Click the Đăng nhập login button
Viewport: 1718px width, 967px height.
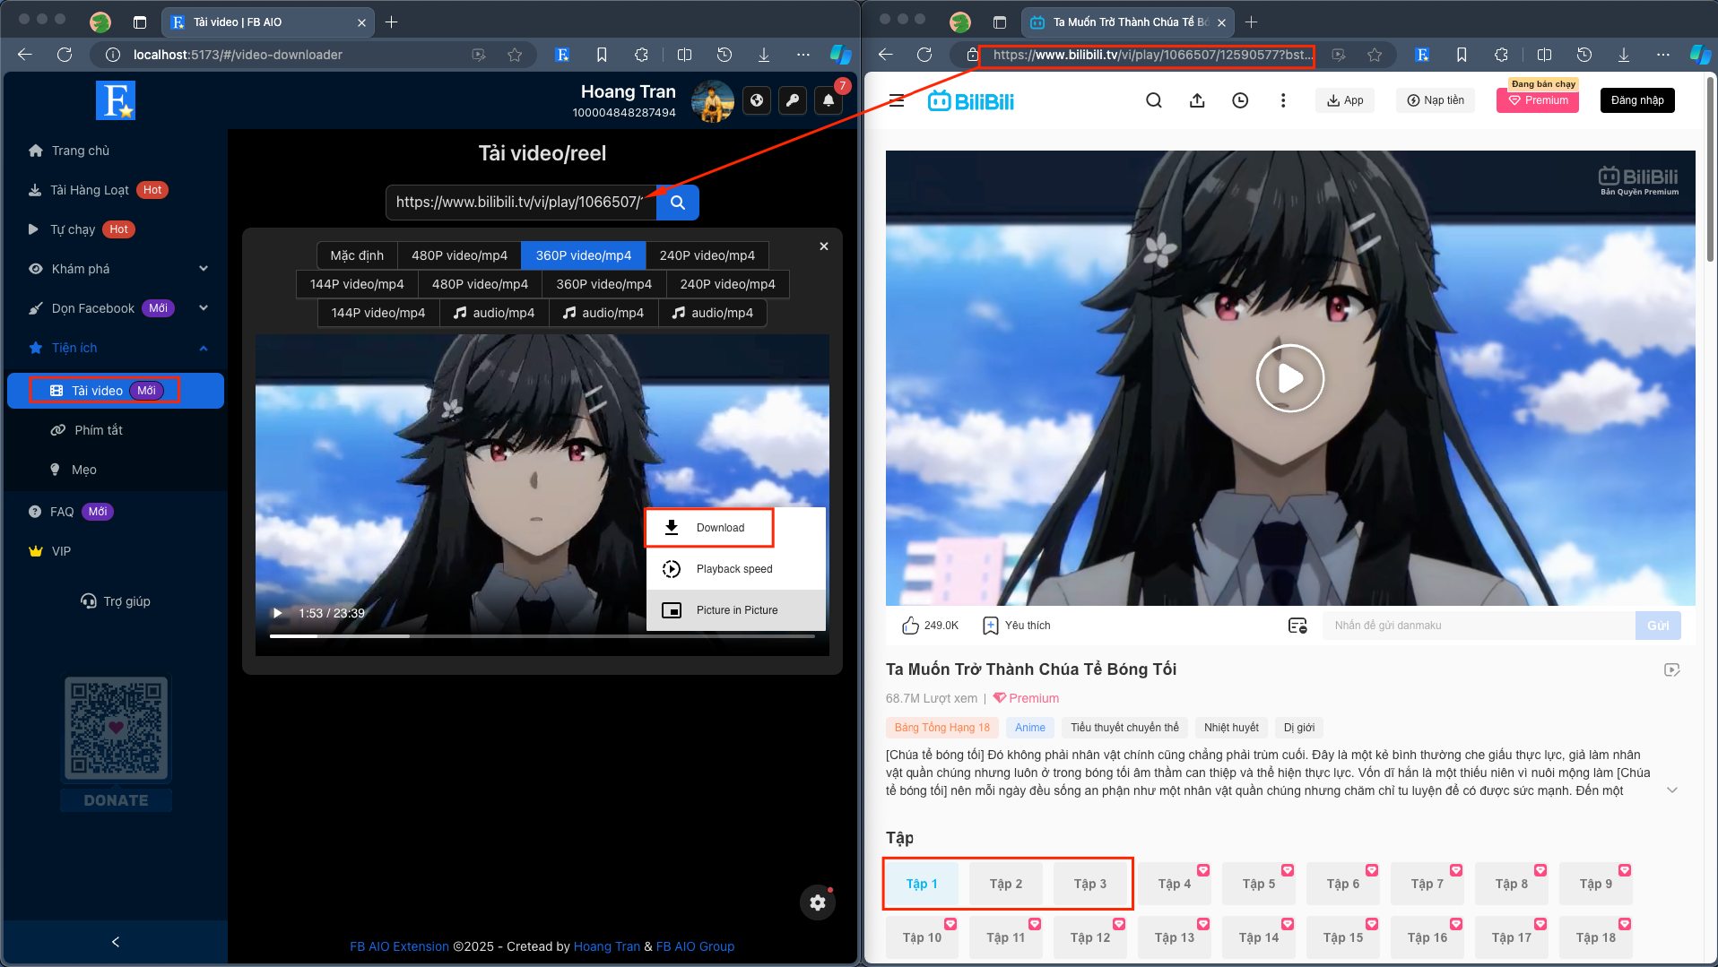[x=1637, y=100]
